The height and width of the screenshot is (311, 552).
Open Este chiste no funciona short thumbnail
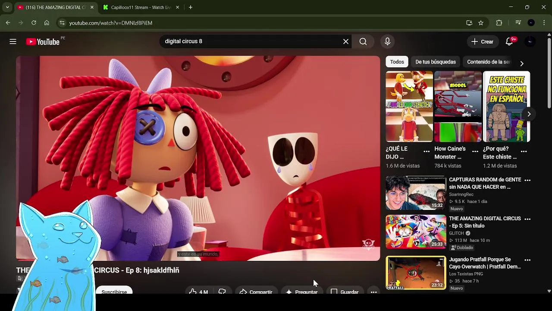(x=507, y=106)
